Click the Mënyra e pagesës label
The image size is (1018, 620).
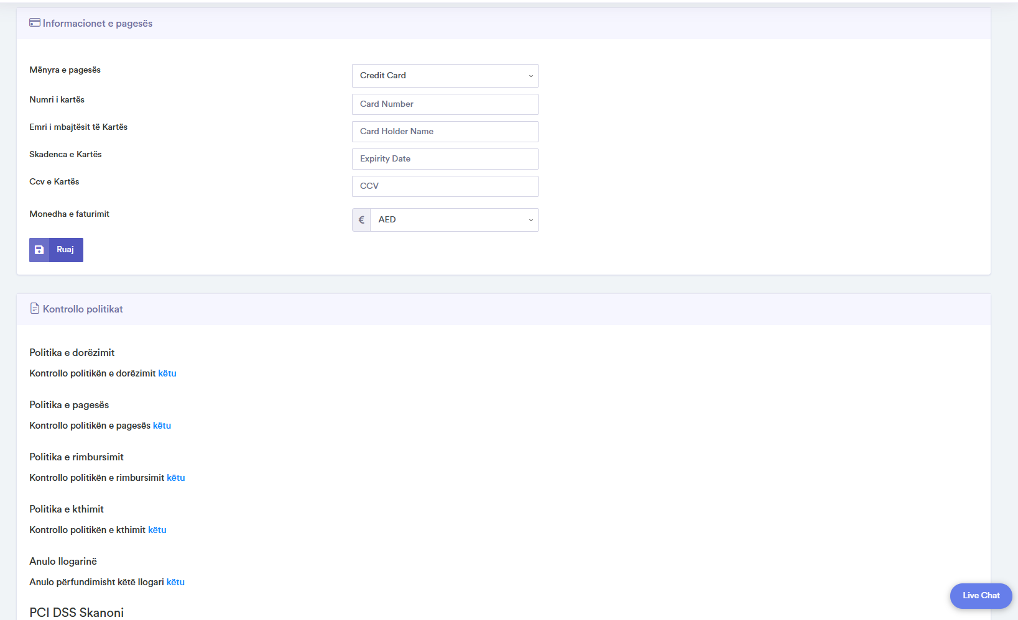65,70
